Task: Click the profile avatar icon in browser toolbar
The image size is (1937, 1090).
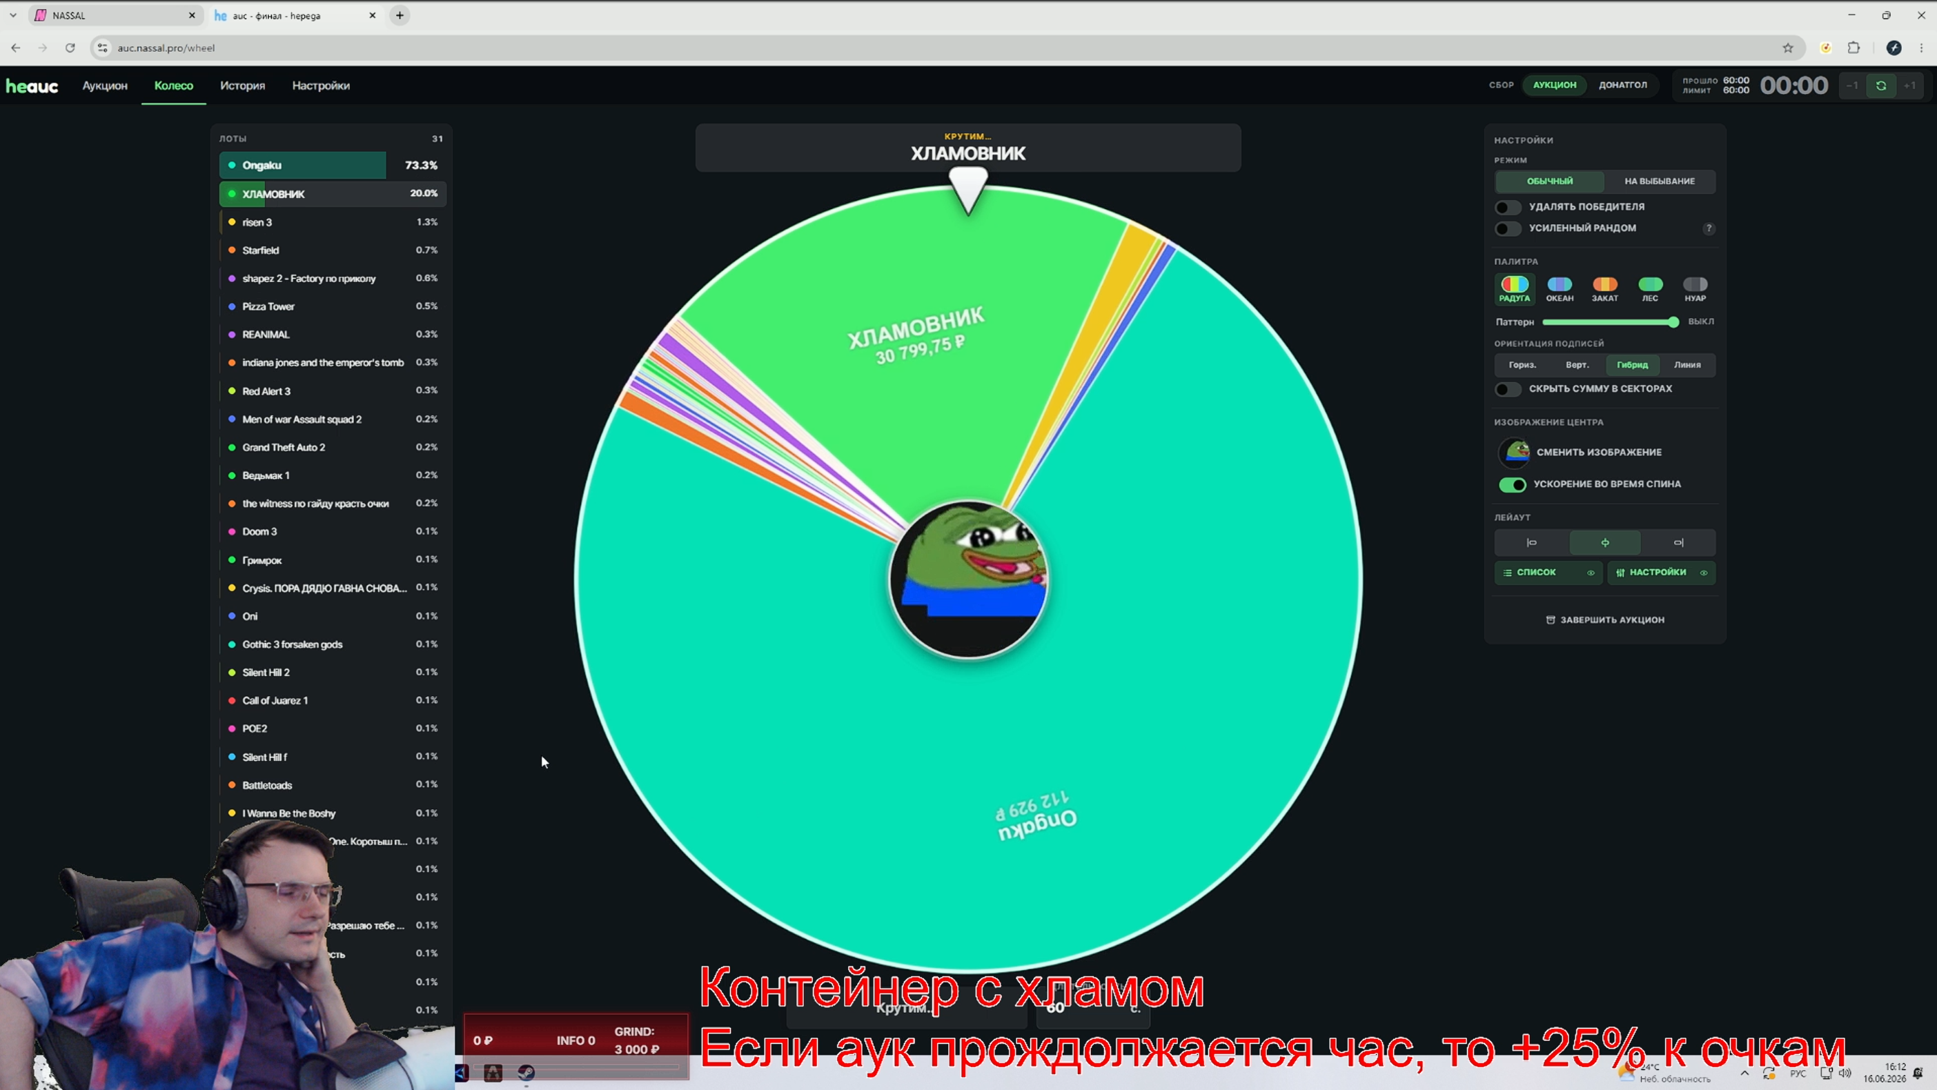Action: (1894, 48)
